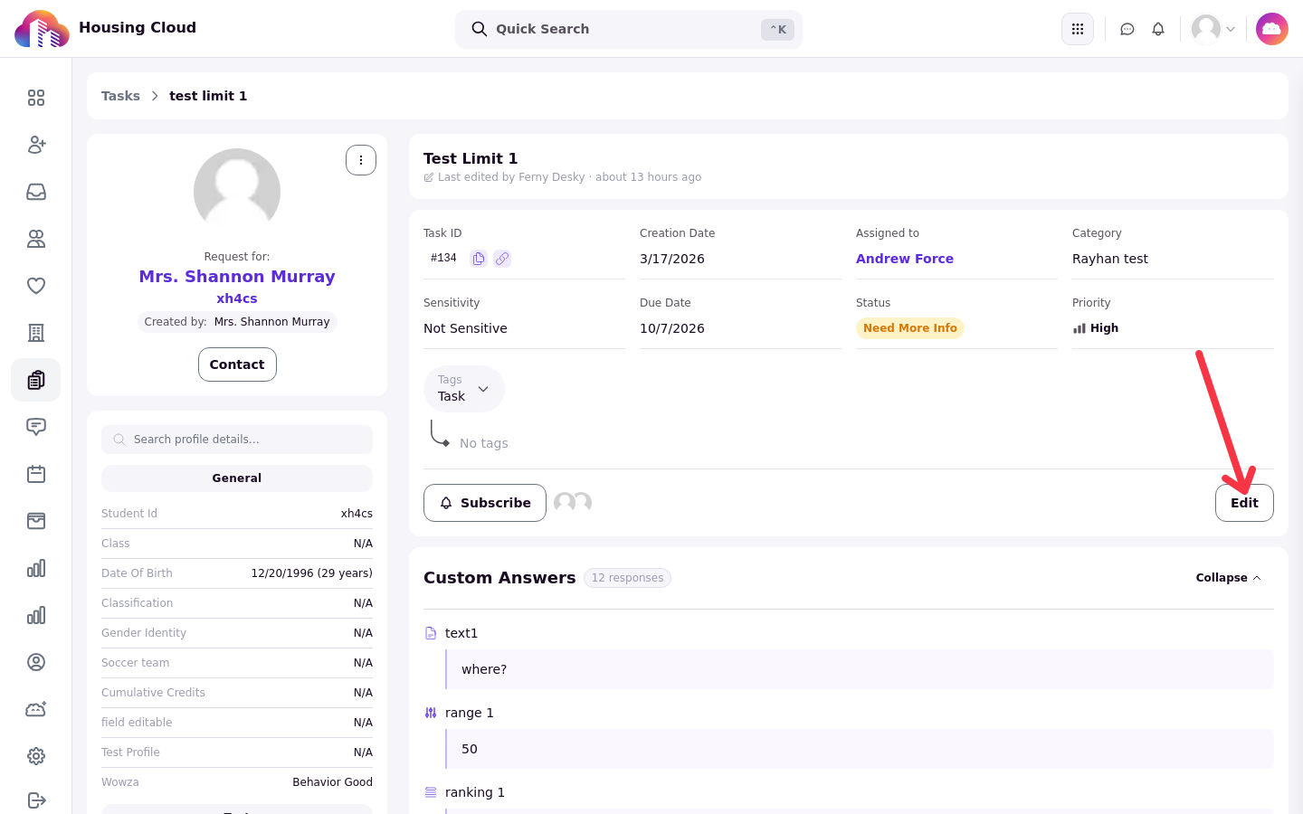Click the Edit button
This screenshot has width=1303, height=814.
pos(1244,503)
